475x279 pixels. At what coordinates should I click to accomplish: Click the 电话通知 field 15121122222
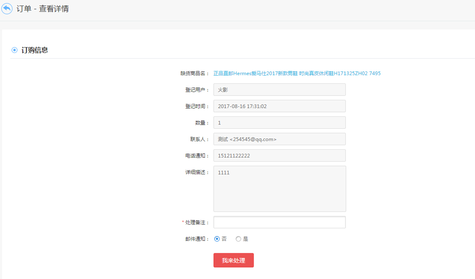(279, 156)
